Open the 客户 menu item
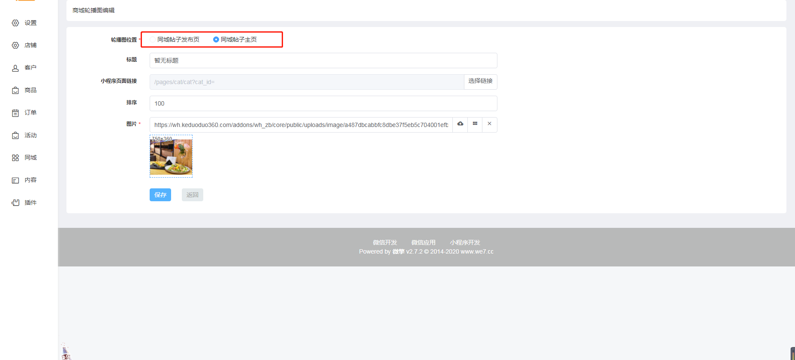 pyautogui.click(x=30, y=68)
